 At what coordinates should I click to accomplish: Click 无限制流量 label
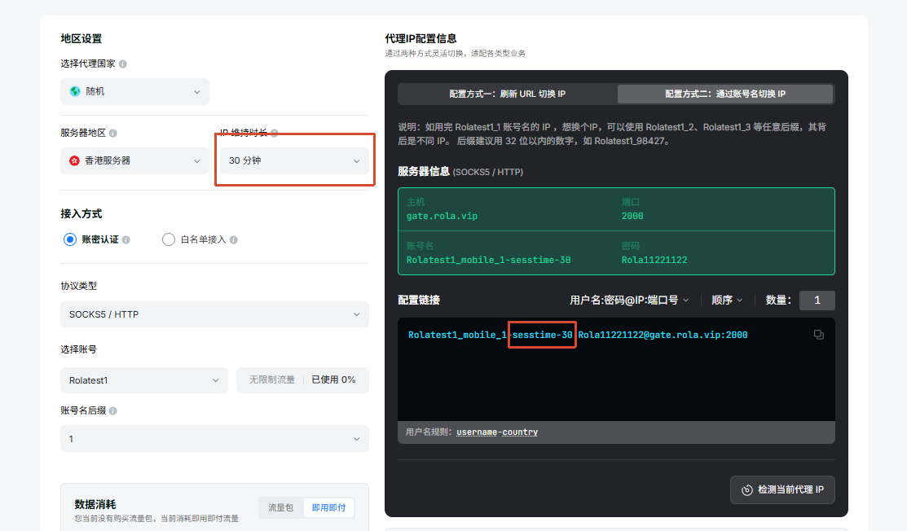[x=272, y=380]
